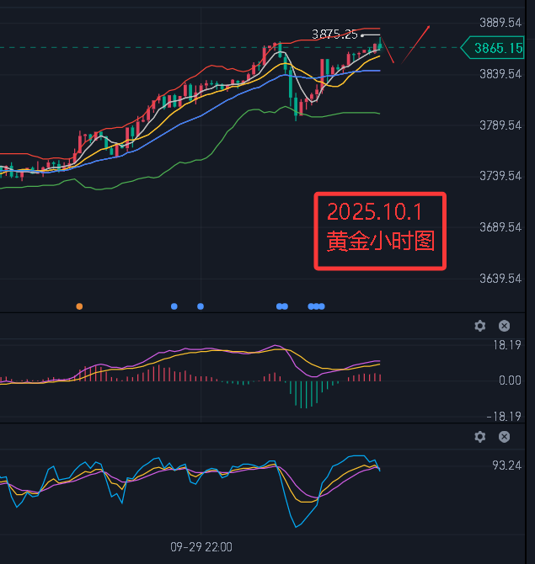Select the leftmost blue event dot
Screen dimensions: 535x564
pos(174,306)
